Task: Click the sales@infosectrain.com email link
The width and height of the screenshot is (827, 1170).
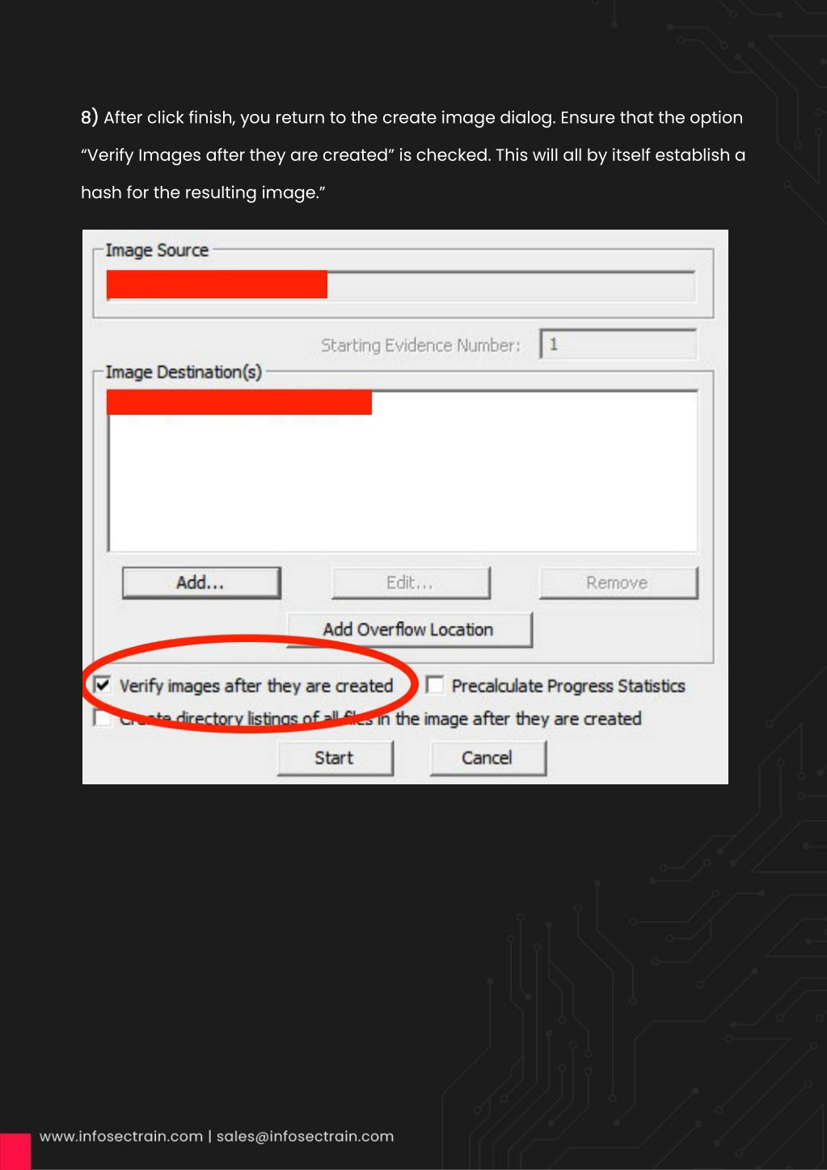Action: 305,1136
